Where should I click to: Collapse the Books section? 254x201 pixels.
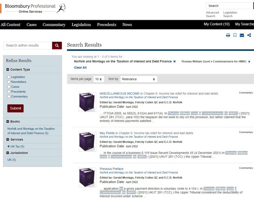[8, 121]
